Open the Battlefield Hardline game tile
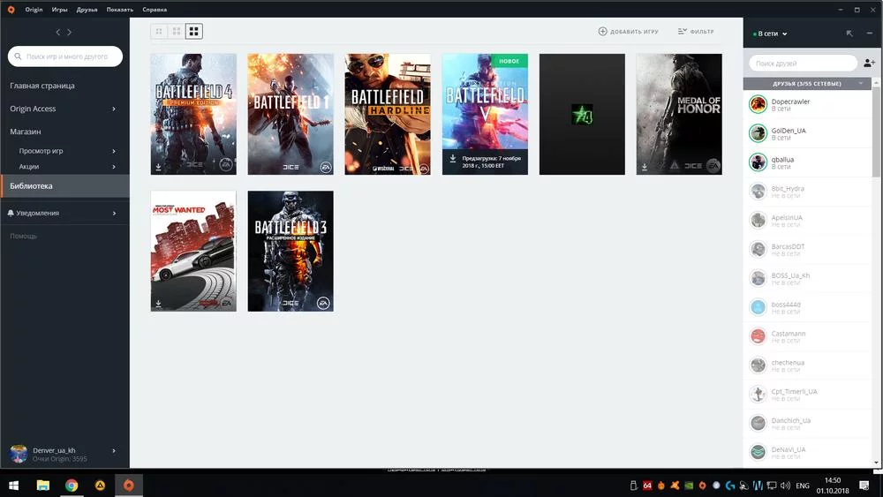883x497 pixels. (388, 114)
